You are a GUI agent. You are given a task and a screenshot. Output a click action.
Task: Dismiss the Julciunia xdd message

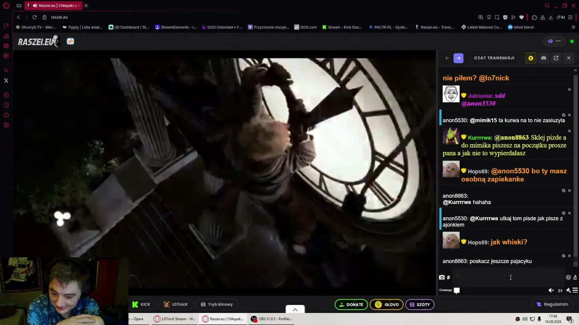coord(570,89)
